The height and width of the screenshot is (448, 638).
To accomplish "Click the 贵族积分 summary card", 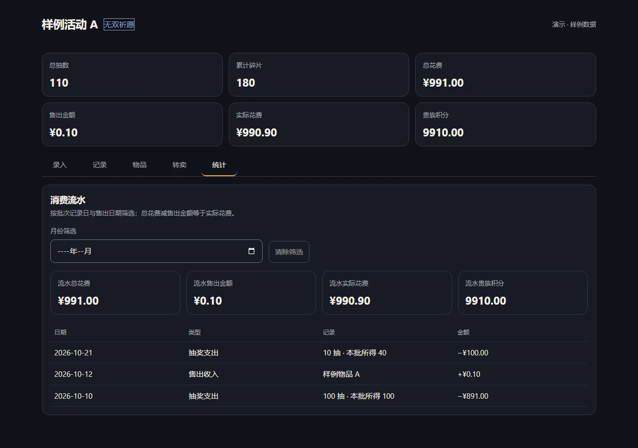I will click(505, 124).
